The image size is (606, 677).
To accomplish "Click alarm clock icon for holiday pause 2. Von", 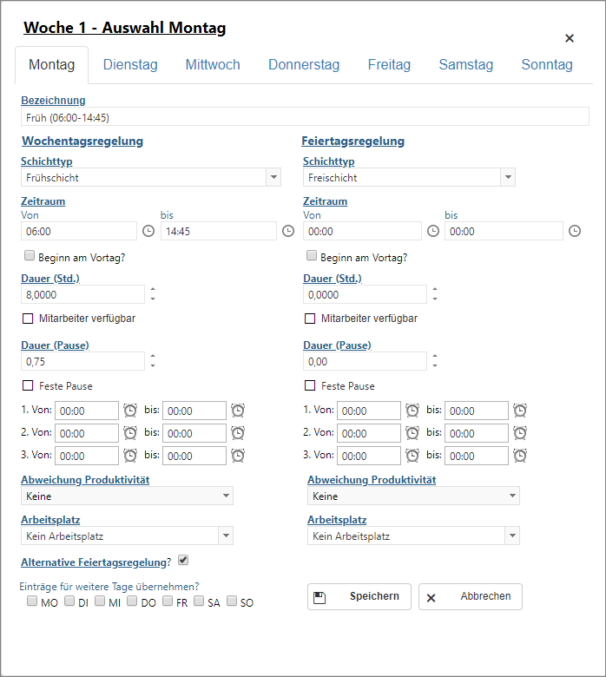I will pyautogui.click(x=412, y=432).
